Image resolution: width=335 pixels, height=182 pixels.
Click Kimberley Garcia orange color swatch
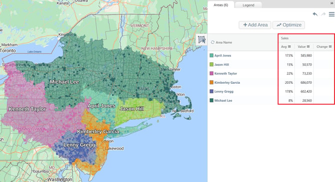click(211, 82)
